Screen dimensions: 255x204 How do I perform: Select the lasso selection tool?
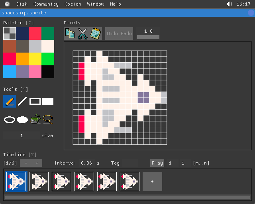point(48,119)
